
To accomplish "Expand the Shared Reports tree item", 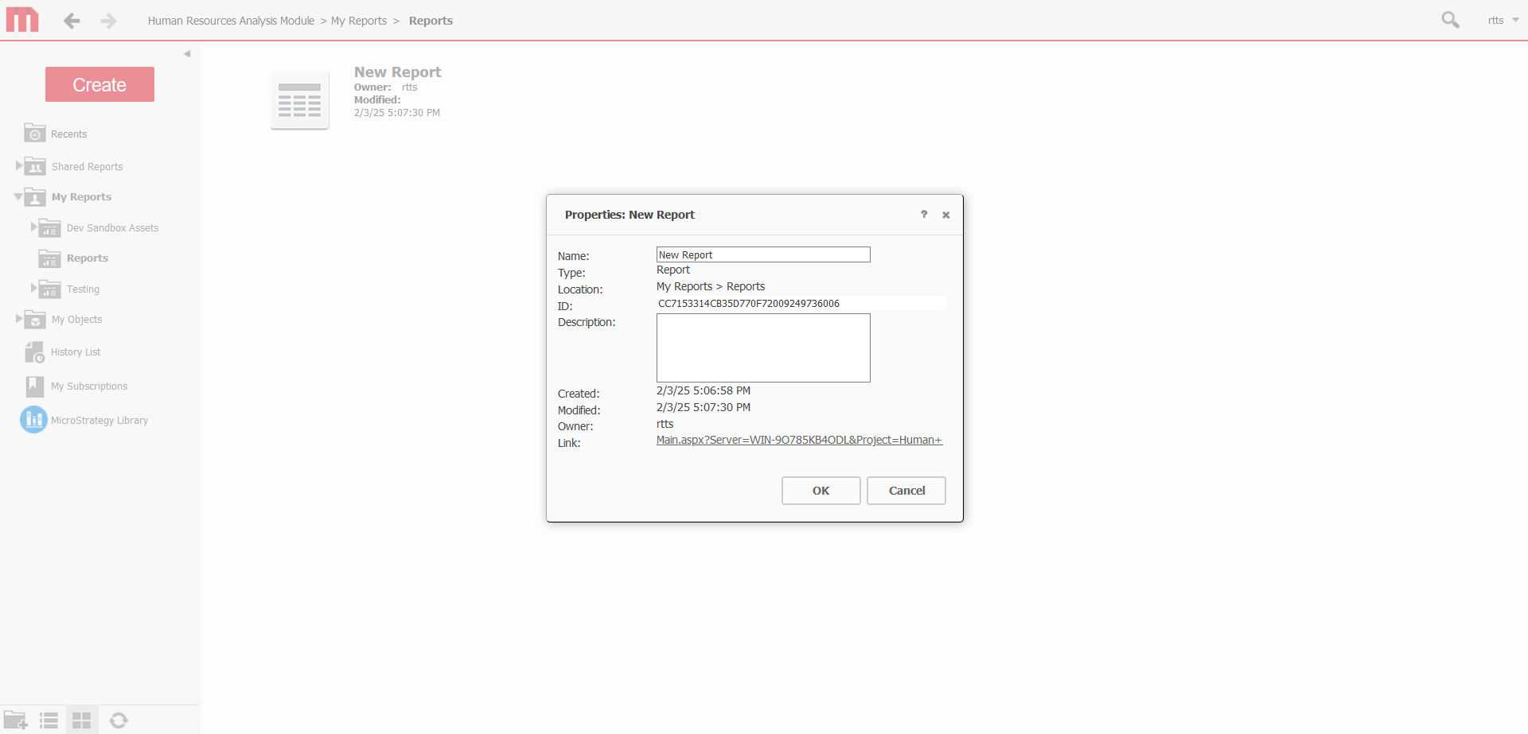I will (x=18, y=165).
